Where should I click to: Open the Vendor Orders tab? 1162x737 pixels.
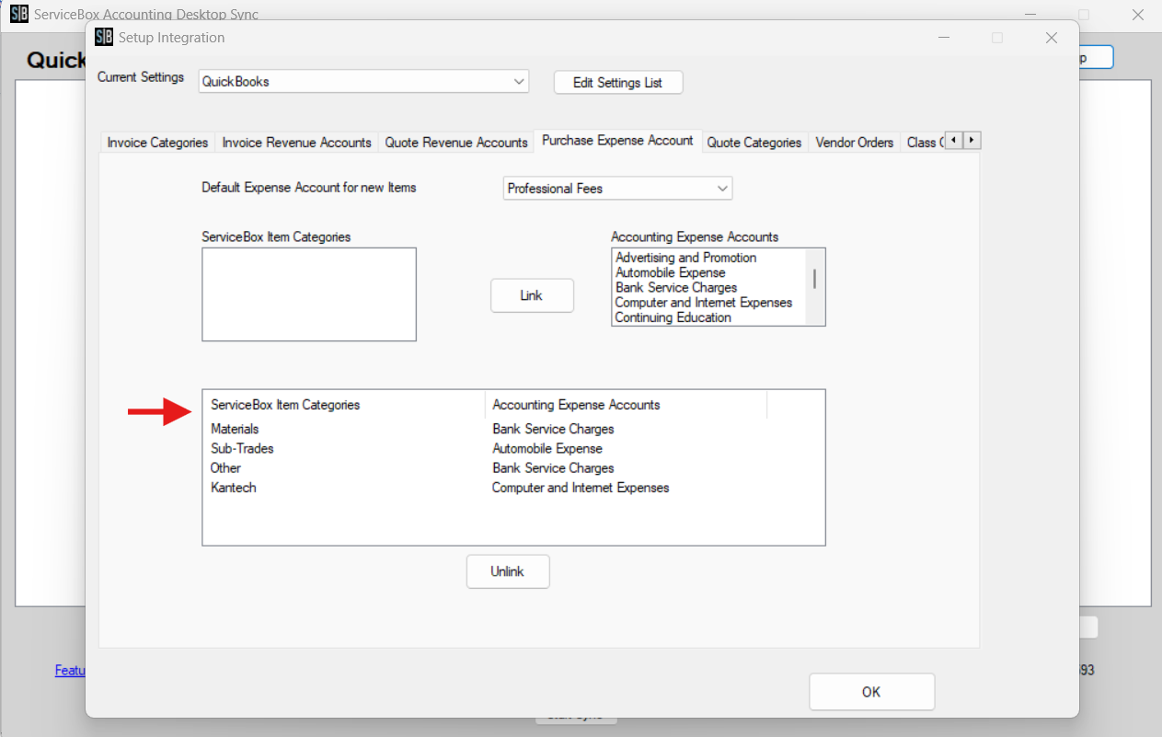point(854,143)
